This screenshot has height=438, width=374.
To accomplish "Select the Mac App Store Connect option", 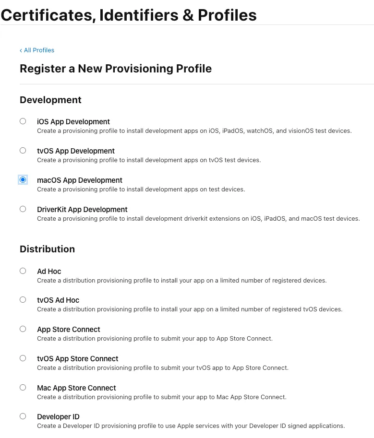I will (x=23, y=387).
